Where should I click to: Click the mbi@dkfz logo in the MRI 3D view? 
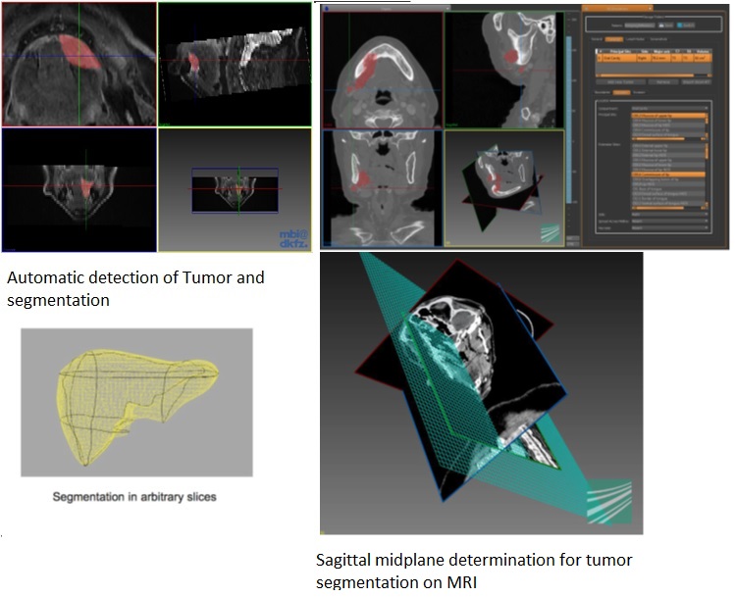291,236
